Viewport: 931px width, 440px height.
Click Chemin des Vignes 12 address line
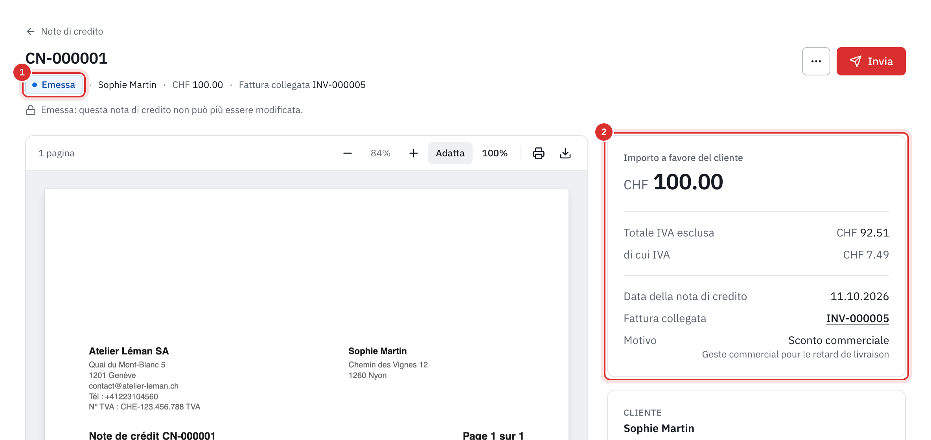[388, 365]
